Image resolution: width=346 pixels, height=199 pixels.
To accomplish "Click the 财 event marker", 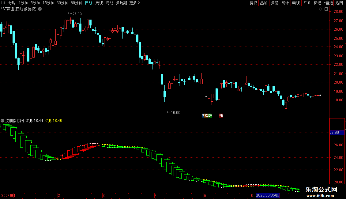I will click(203, 116).
